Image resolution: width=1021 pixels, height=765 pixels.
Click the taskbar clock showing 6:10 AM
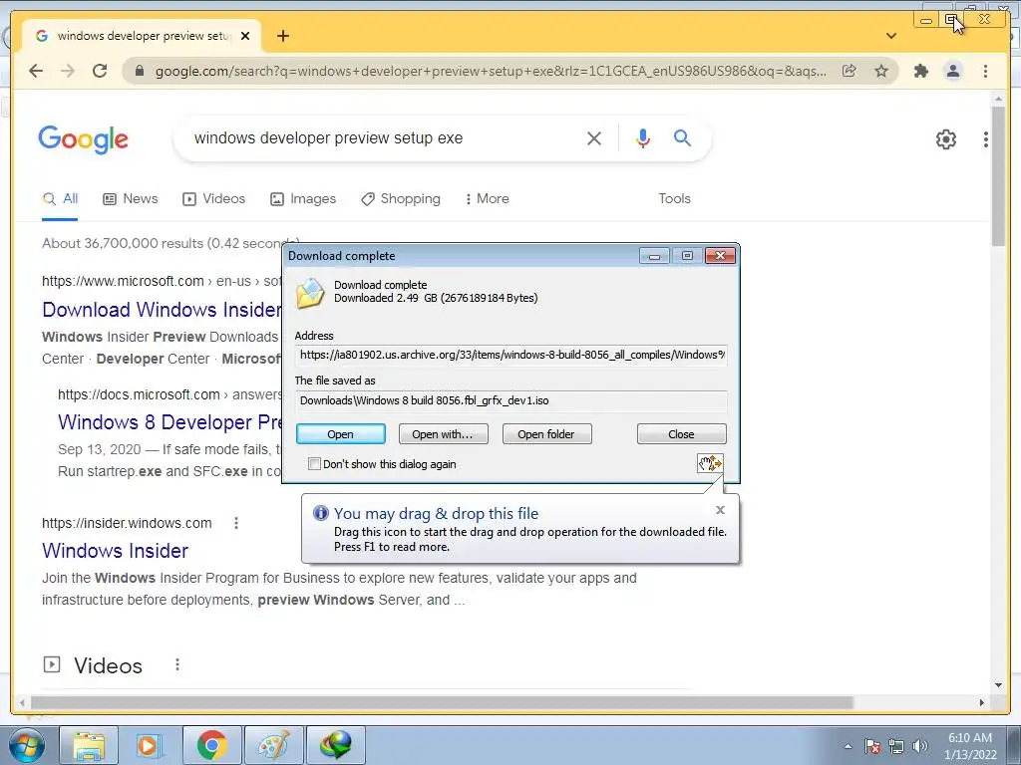[970, 746]
